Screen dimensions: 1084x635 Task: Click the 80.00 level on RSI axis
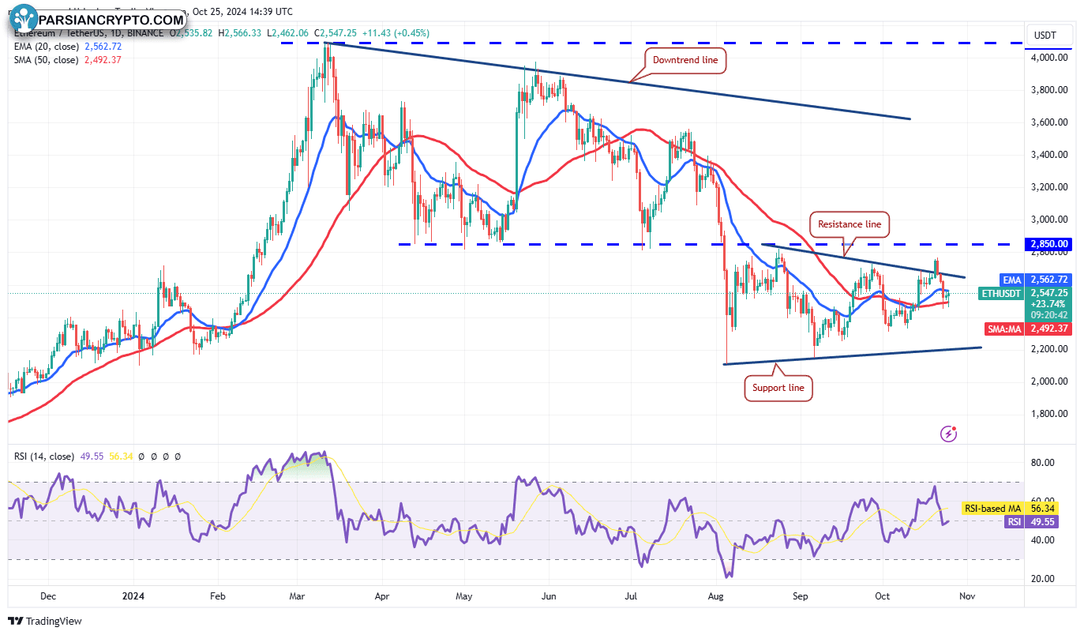1041,463
